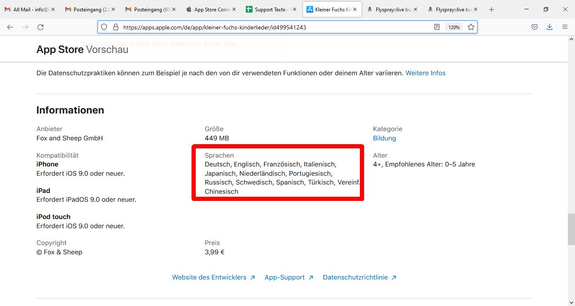
Task: Click the Sprachen label
Action: [219, 156]
